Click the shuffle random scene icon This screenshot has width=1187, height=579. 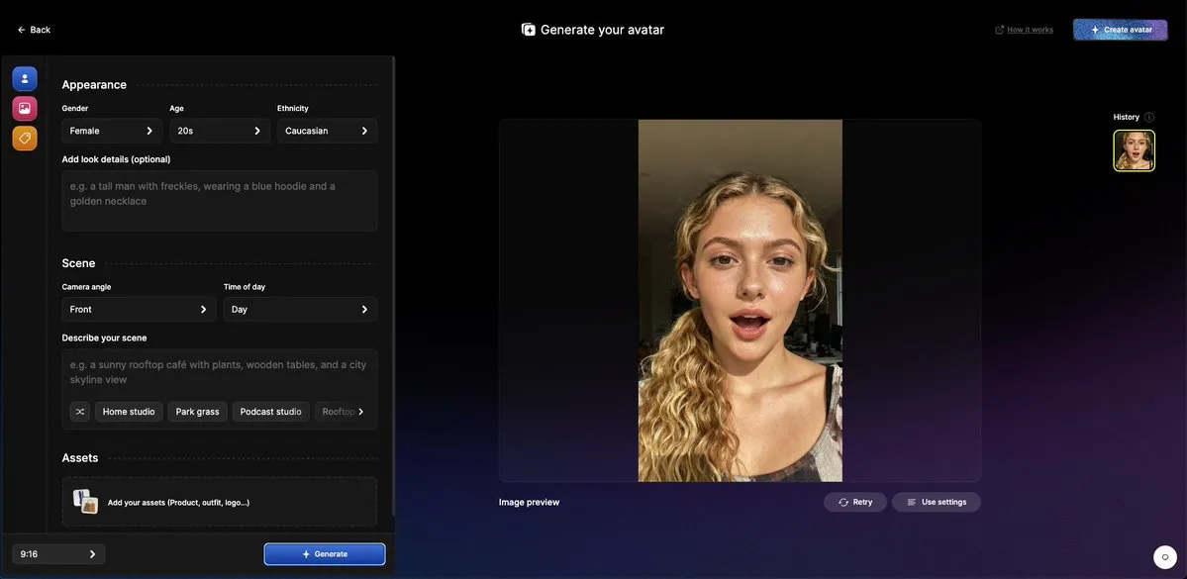point(80,412)
